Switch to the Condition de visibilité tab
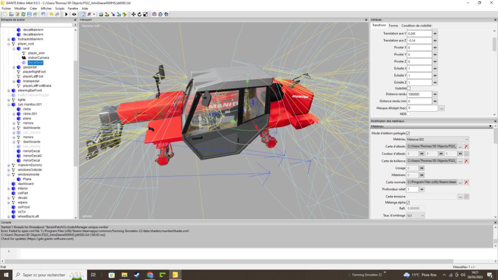This screenshot has height=280, width=498. point(416,26)
